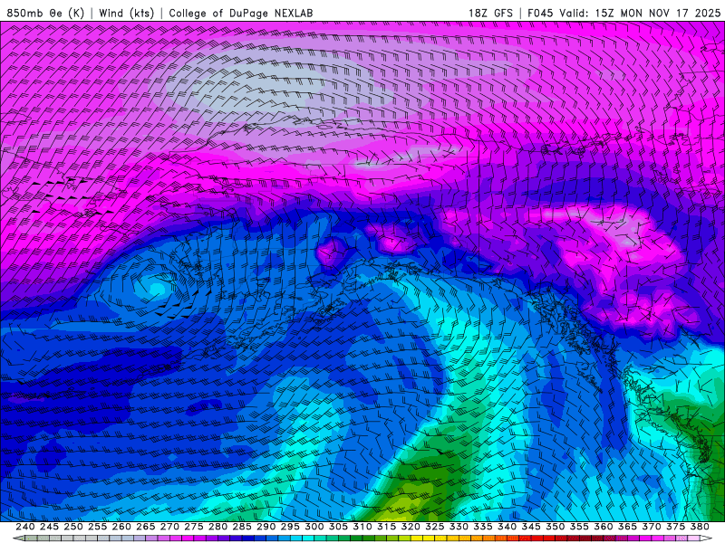Click the 365 value on the color scale
This screenshot has width=725, height=543.
click(627, 527)
